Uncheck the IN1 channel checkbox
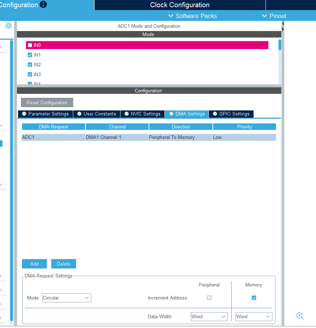The height and width of the screenshot is (328, 316). pos(30,55)
